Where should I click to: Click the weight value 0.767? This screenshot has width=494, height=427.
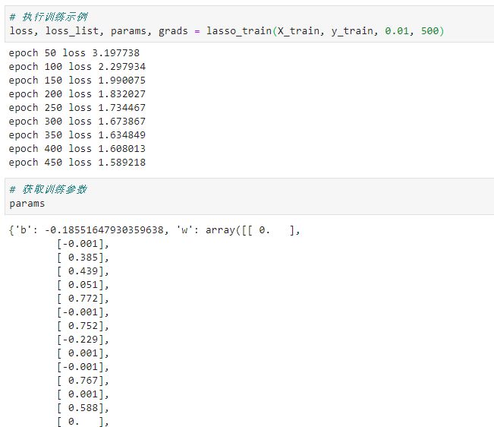point(83,381)
